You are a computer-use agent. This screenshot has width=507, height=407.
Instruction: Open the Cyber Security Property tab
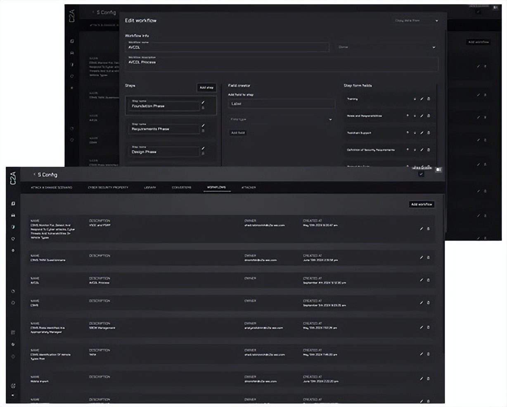[x=108, y=187]
